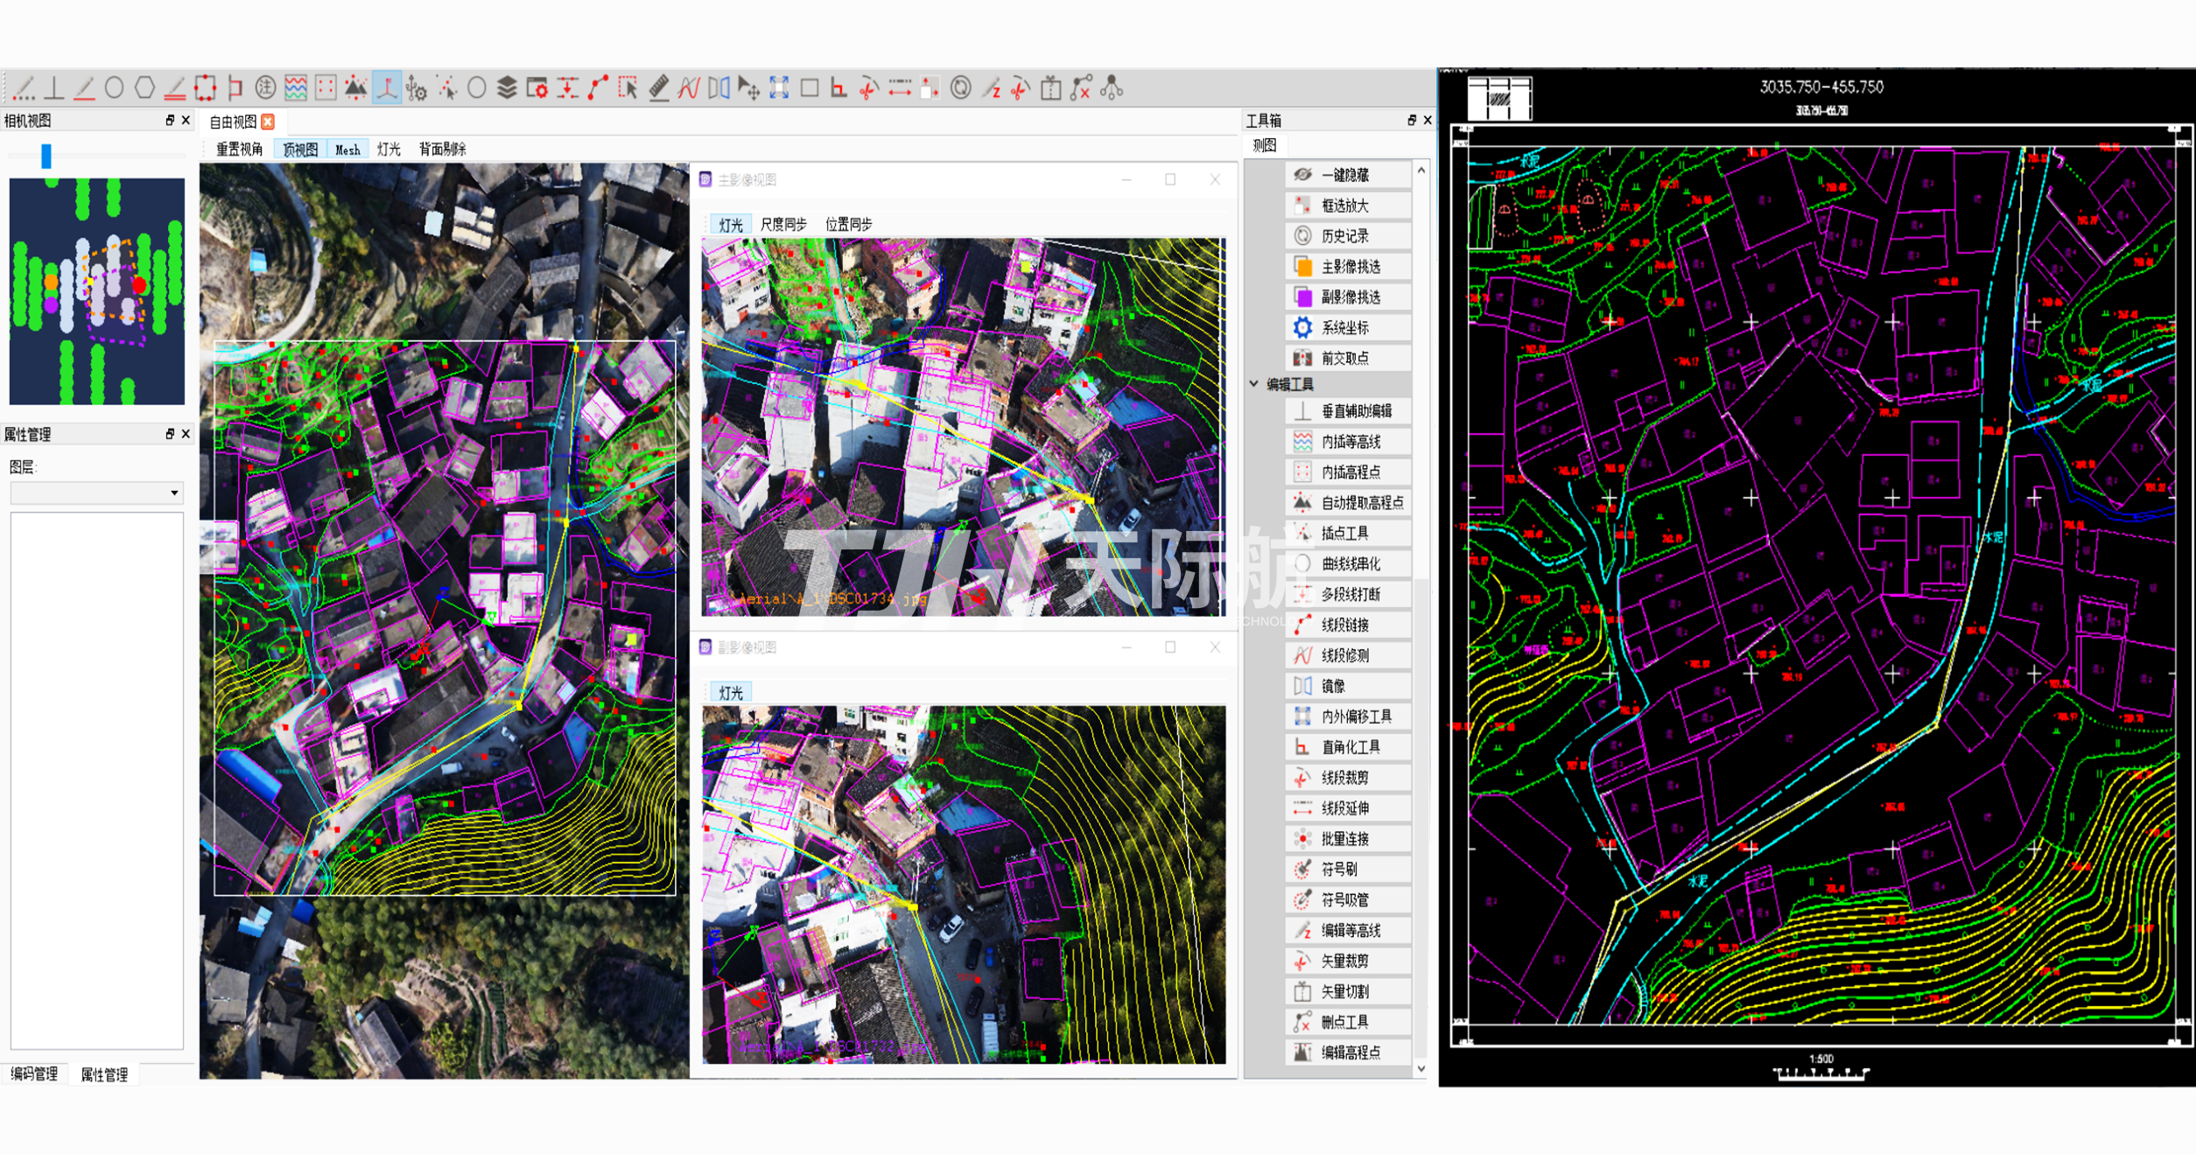The width and height of the screenshot is (2196, 1154).
Task: Select the layers stack toolbar icon
Action: (x=507, y=87)
